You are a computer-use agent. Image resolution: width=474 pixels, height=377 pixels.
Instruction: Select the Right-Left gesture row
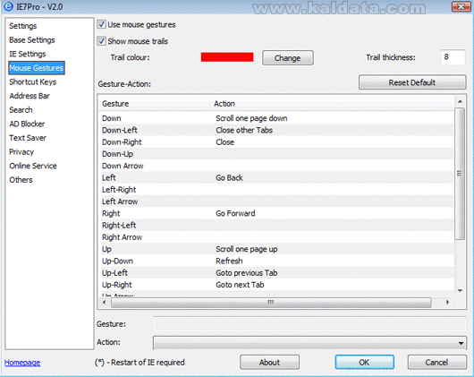point(276,225)
